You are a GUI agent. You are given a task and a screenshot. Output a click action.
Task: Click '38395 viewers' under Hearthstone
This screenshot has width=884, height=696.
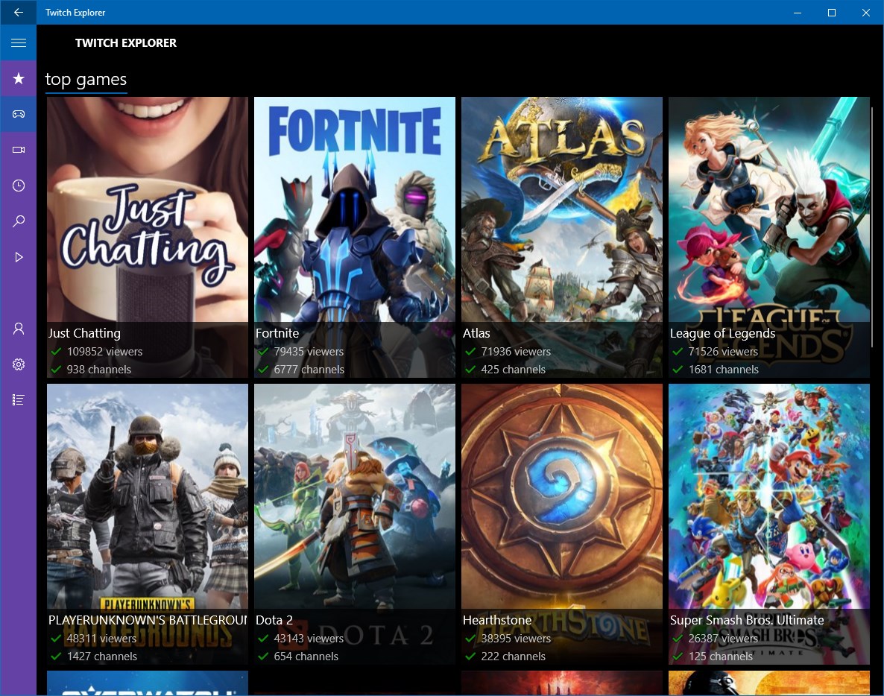click(x=516, y=639)
